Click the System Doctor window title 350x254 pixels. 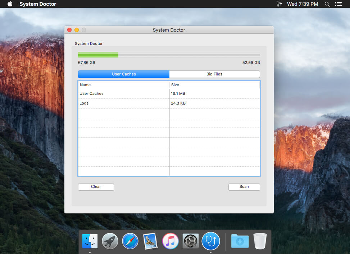tap(169, 30)
